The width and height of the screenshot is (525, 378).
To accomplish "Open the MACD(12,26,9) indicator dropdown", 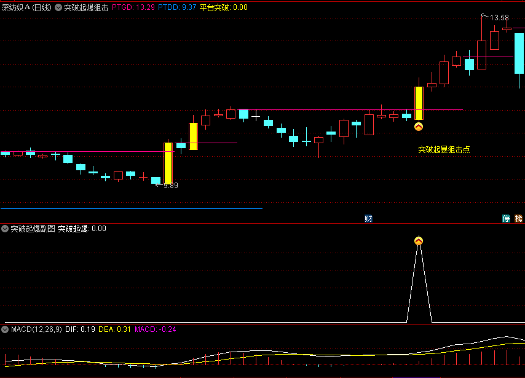I will pyautogui.click(x=5, y=329).
